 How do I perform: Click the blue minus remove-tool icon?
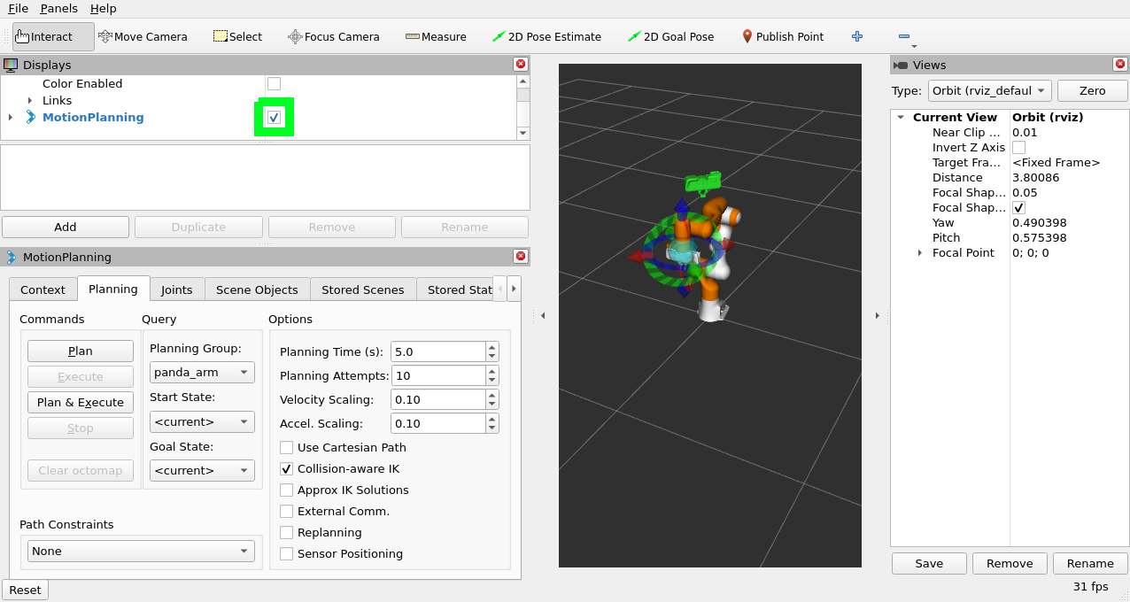pos(903,36)
